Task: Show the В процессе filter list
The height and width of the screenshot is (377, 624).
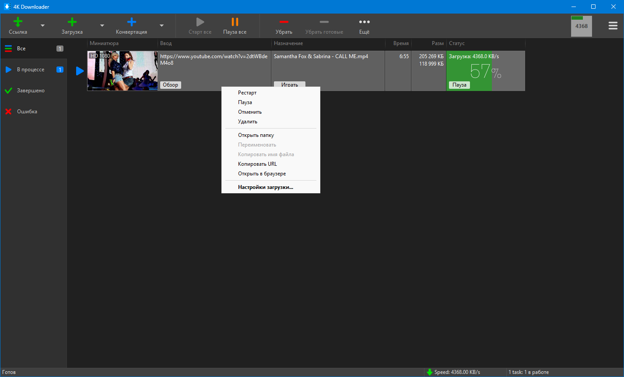Action: [31, 70]
